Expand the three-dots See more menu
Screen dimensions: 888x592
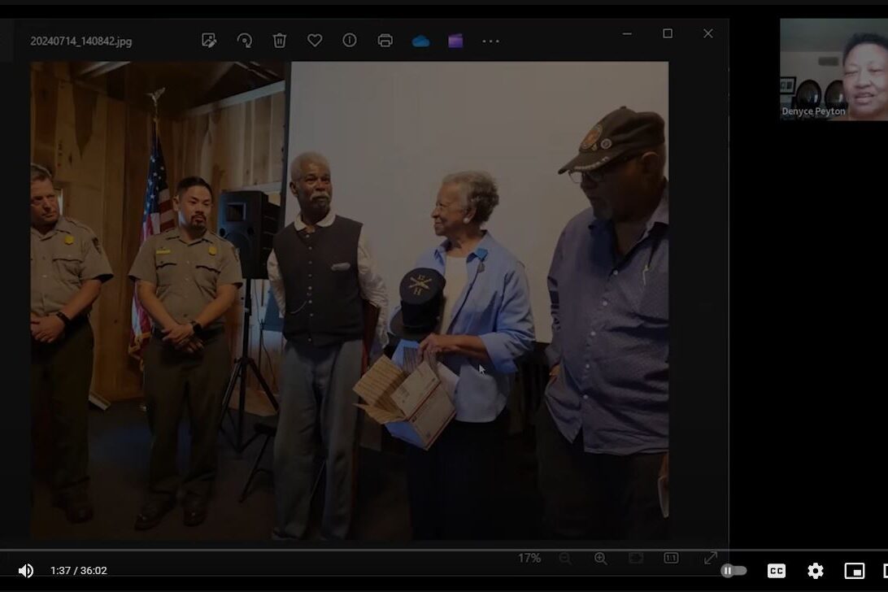[x=490, y=41]
